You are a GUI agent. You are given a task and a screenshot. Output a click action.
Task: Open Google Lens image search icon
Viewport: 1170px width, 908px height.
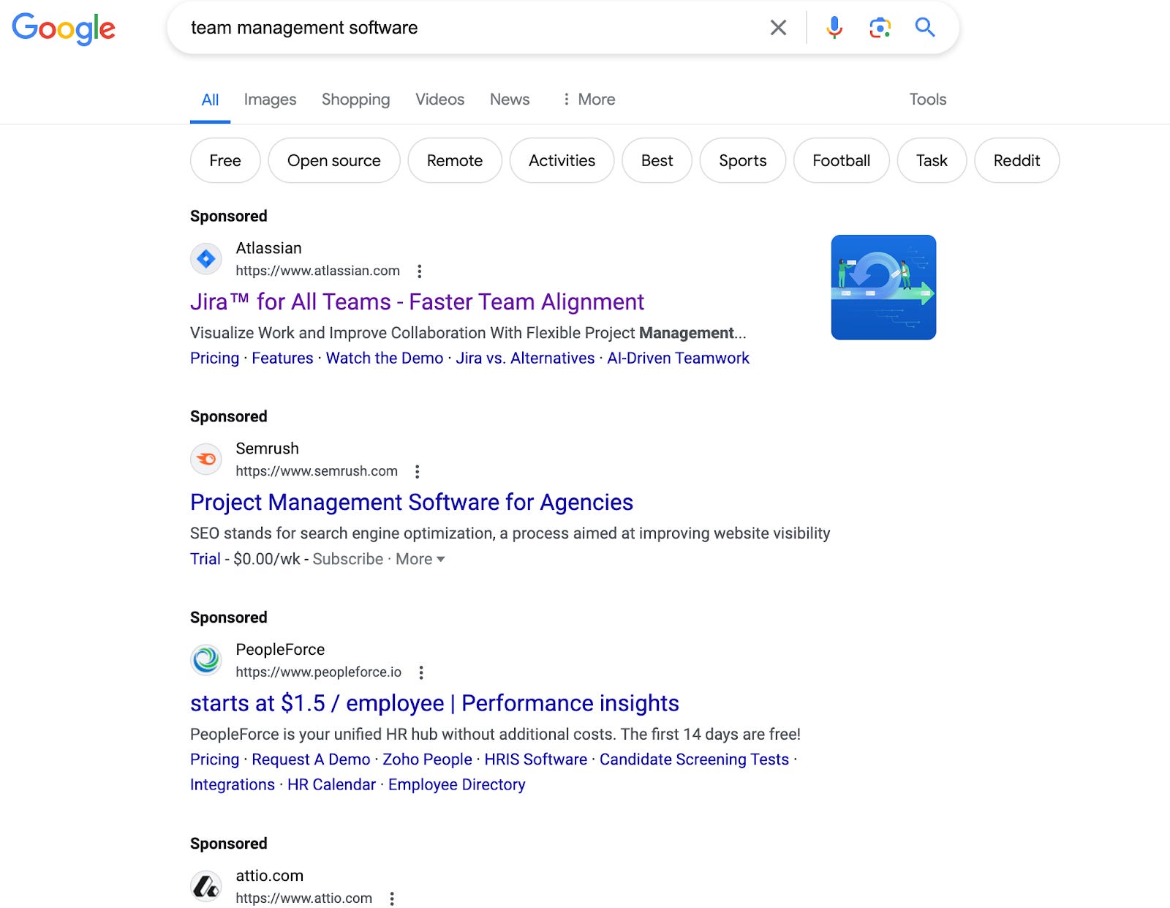(x=880, y=28)
